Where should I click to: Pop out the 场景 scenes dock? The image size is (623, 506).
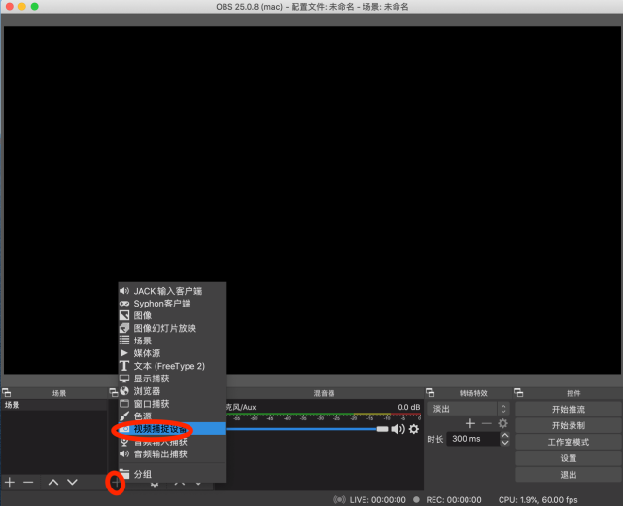[x=7, y=393]
